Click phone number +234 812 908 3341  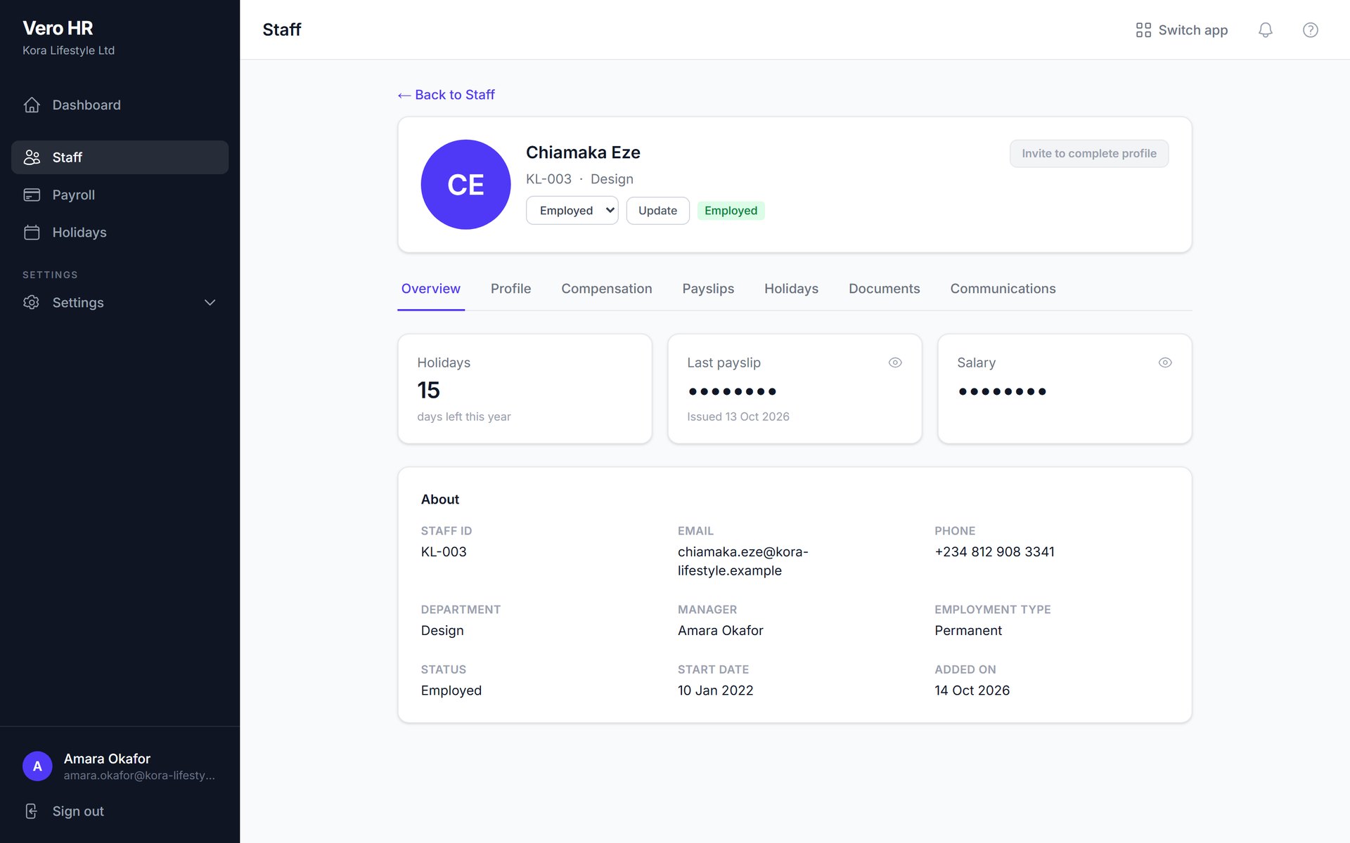pos(994,552)
